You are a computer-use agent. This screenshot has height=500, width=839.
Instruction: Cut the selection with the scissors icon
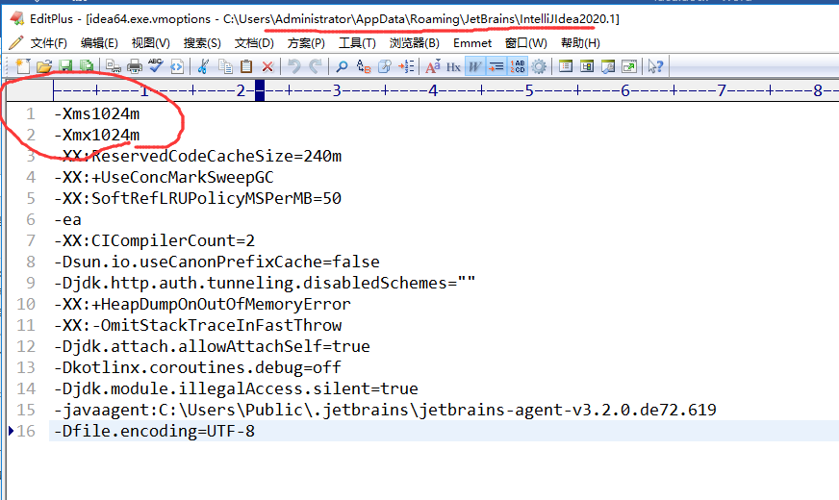(203, 66)
